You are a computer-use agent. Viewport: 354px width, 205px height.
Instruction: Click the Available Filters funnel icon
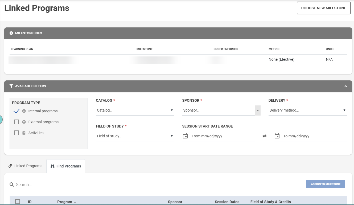(x=11, y=86)
